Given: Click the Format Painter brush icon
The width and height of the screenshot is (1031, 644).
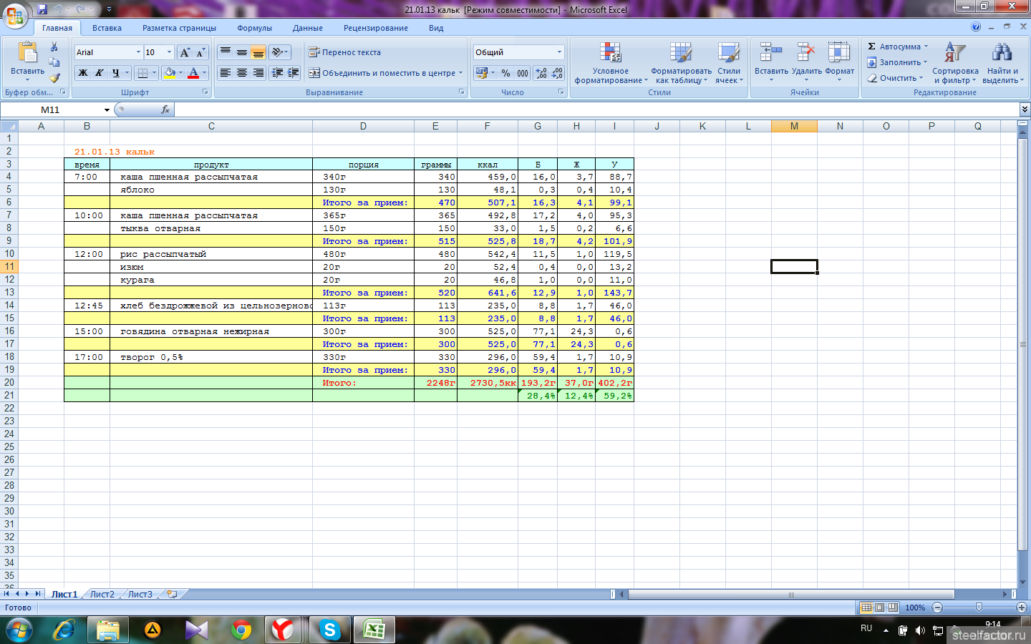Looking at the screenshot, I should [54, 77].
